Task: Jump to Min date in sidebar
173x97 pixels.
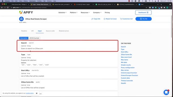Action: click(x=124, y=62)
